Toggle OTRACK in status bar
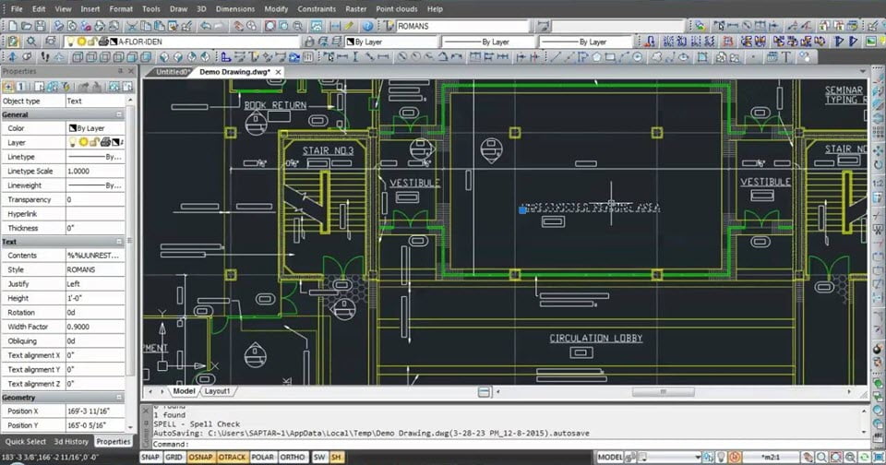 coord(232,457)
